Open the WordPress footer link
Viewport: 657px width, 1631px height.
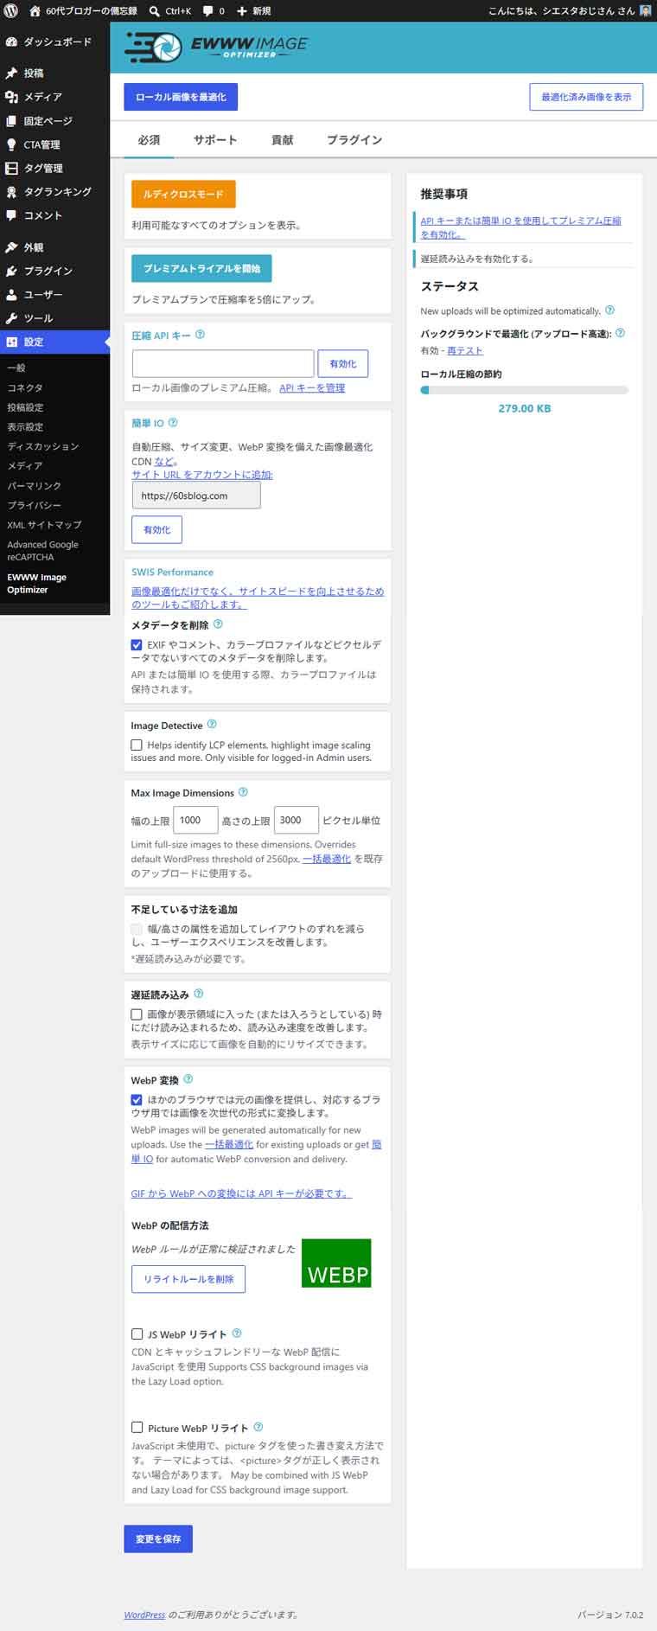coord(144,1614)
